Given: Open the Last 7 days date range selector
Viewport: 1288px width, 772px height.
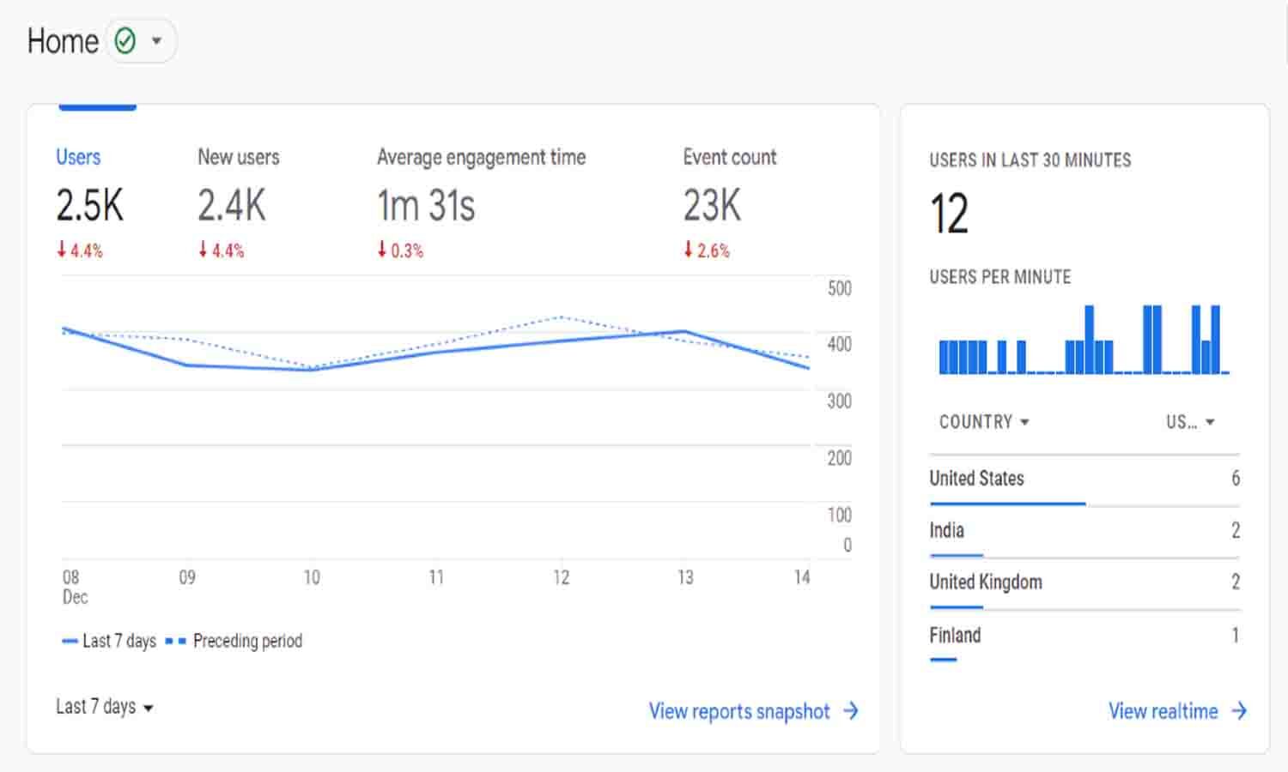Looking at the screenshot, I should pos(102,707).
